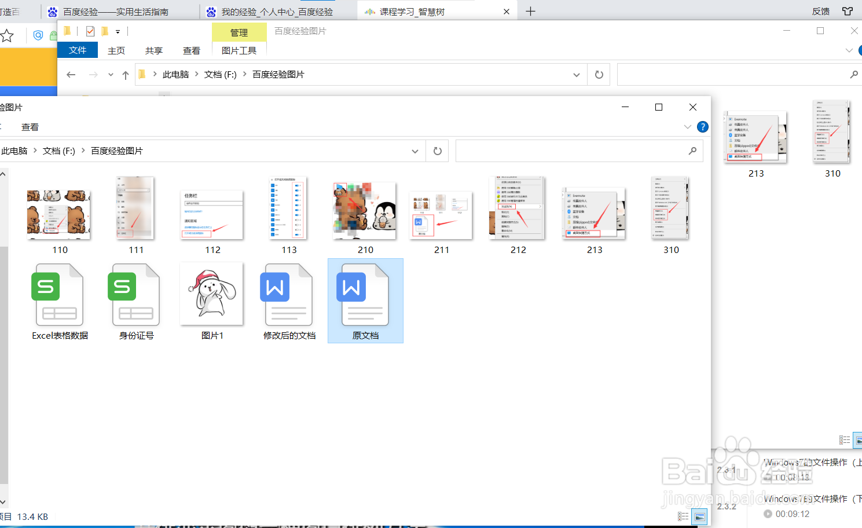Viewport: 862px width, 528px height.
Task: Select image file 112 in front window
Action: [212, 215]
